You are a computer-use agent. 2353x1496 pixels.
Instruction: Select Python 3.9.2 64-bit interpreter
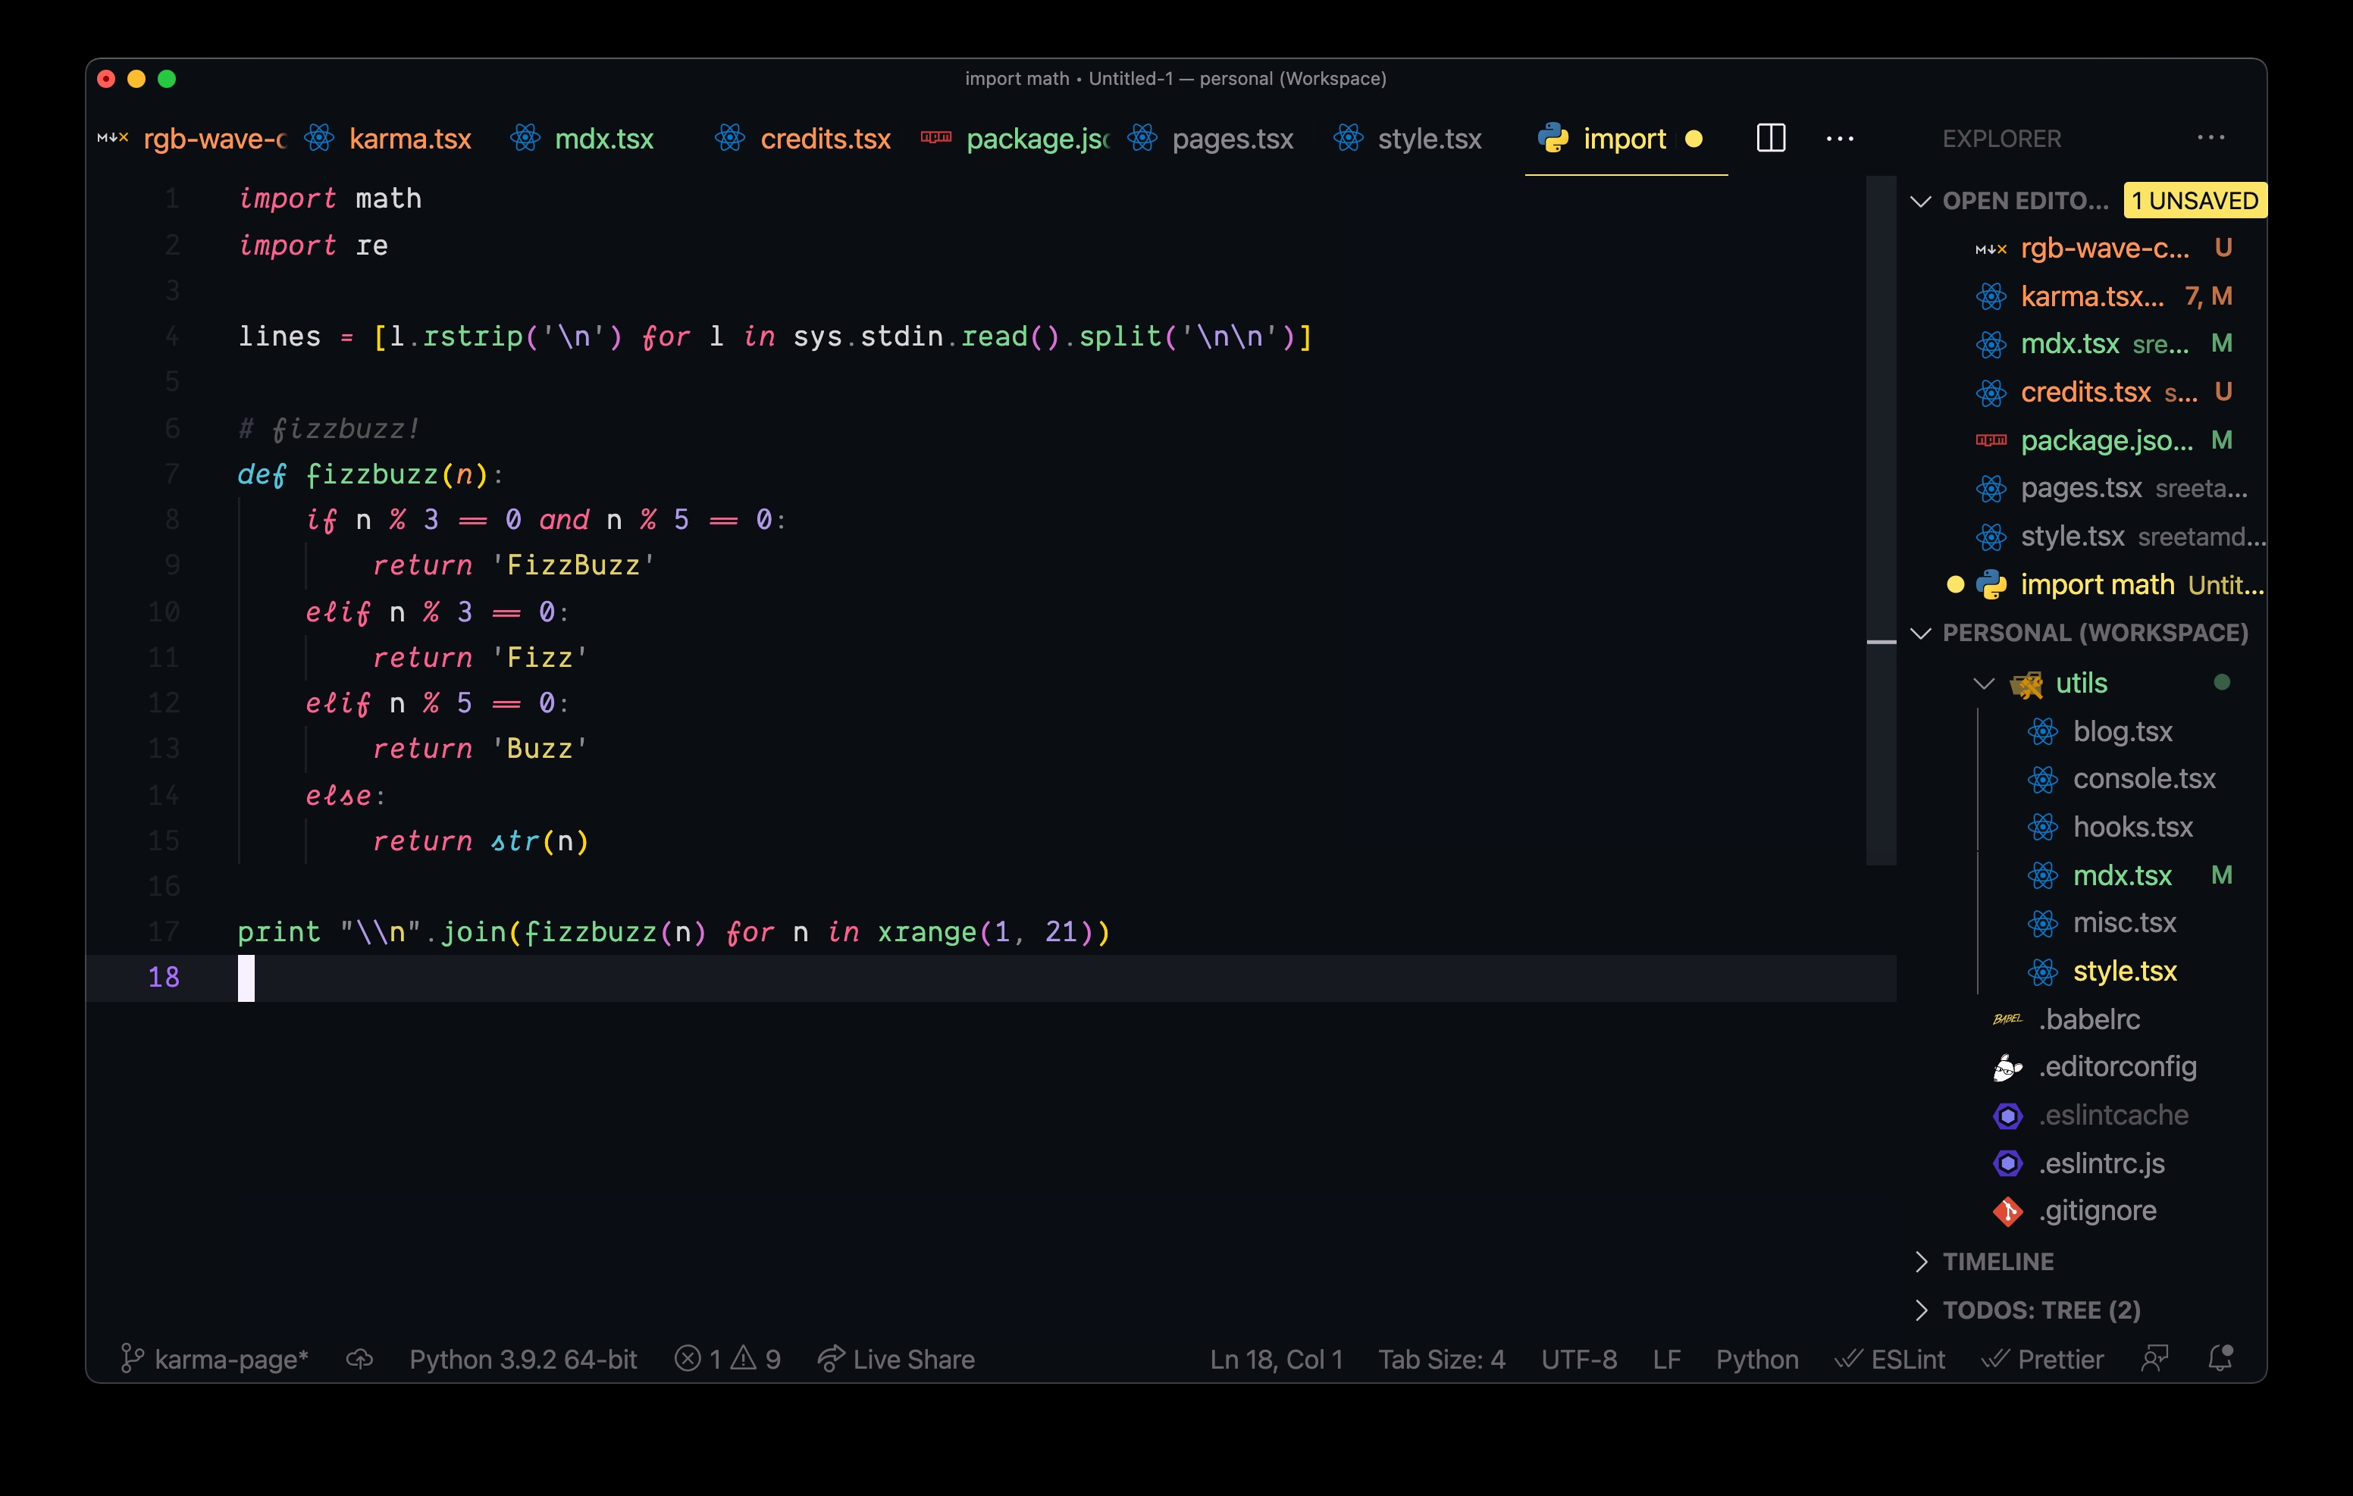(523, 1358)
